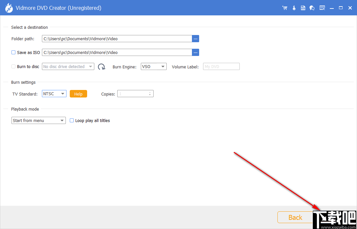Click the 'Select a destination' heading
Image resolution: width=357 pixels, height=229 pixels.
click(x=29, y=27)
